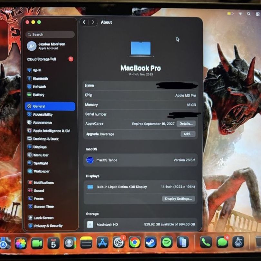Go forward with the right chevron
The width and height of the screenshot is (261, 261).
(x=93, y=22)
